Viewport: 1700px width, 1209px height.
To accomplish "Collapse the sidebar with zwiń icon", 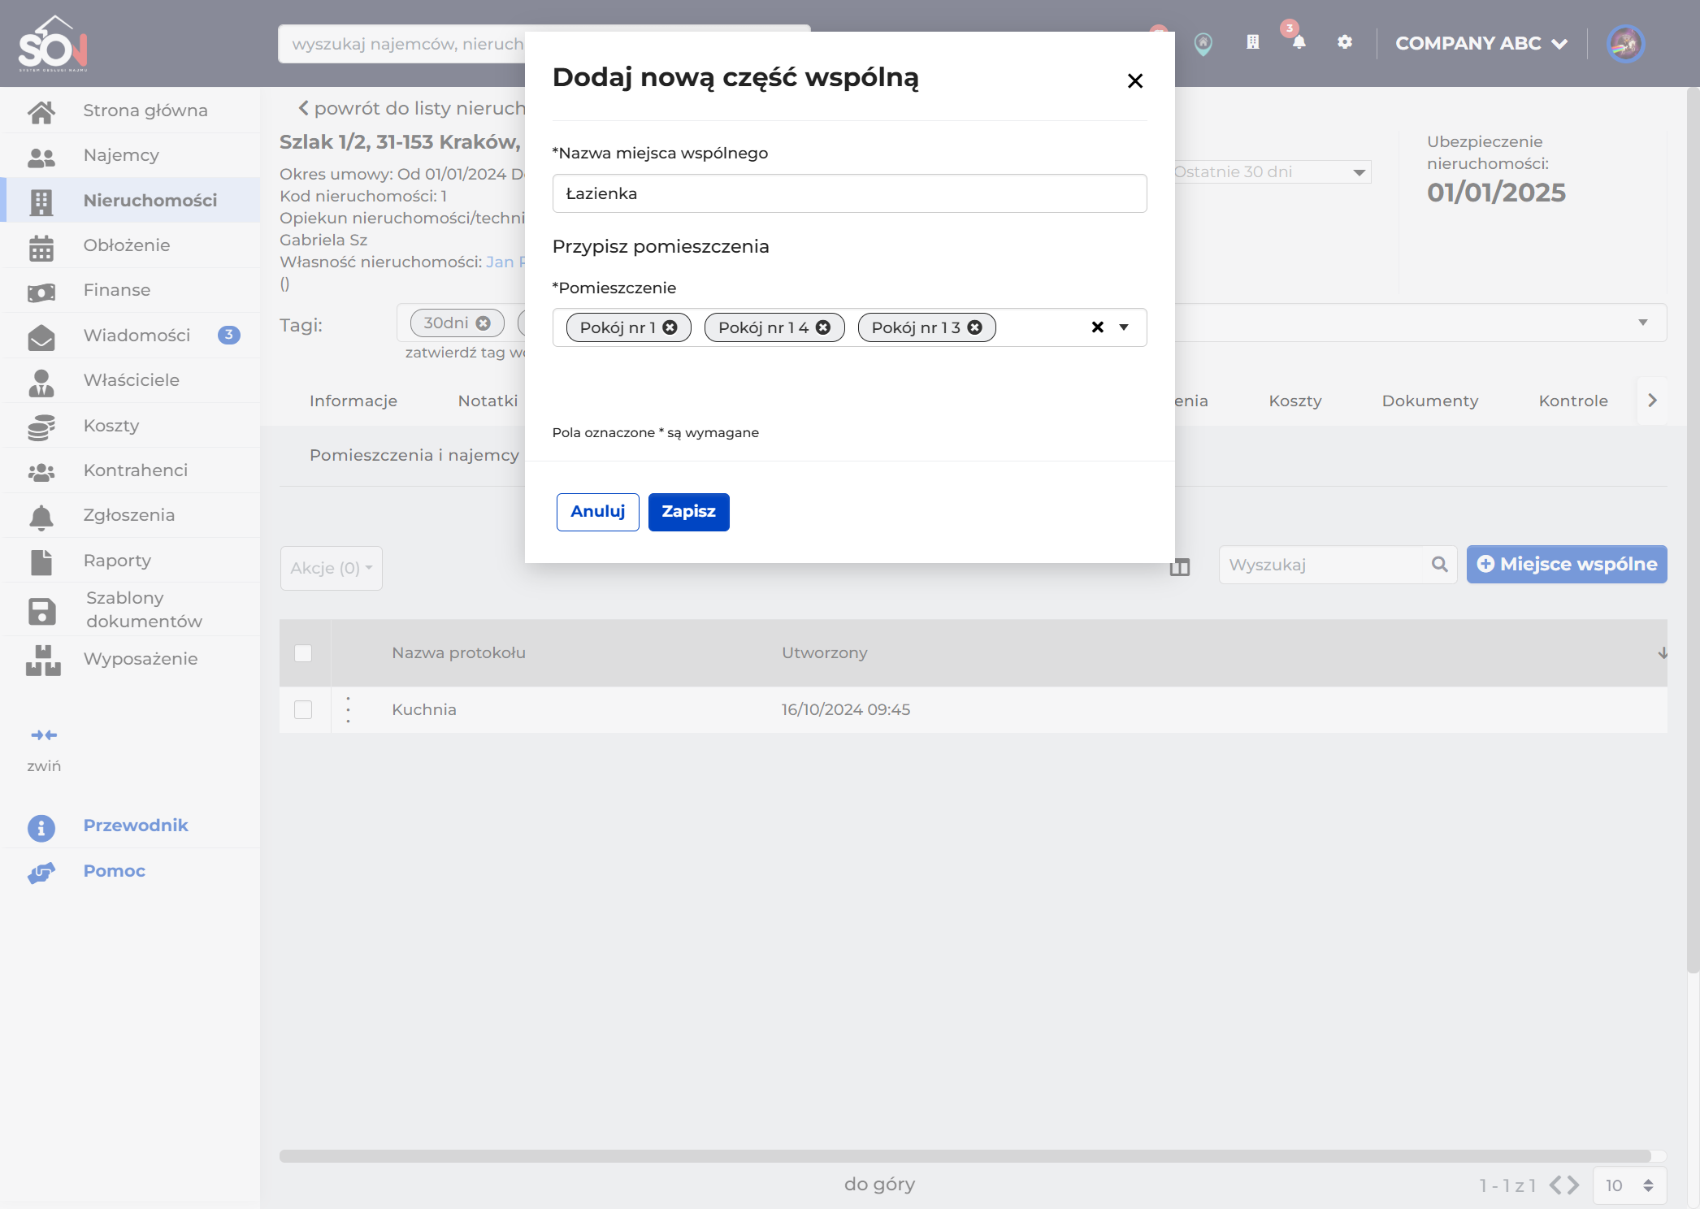I will click(x=44, y=735).
